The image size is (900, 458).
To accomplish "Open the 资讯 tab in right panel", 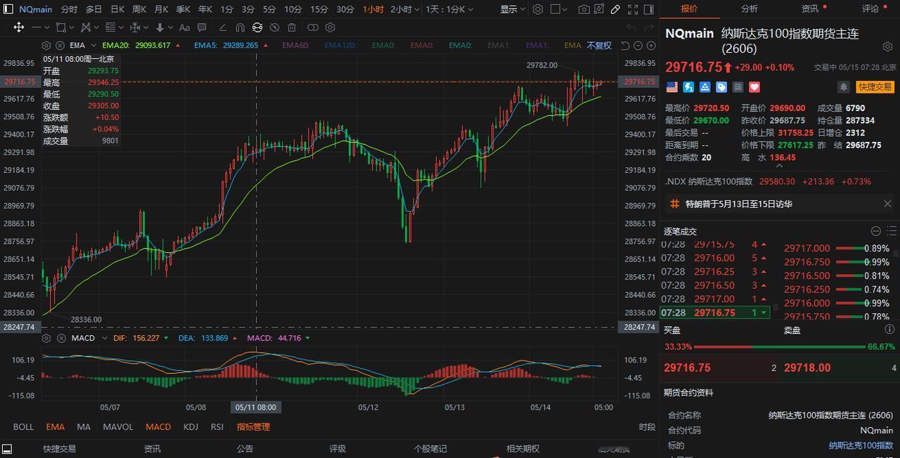I will pos(810,8).
